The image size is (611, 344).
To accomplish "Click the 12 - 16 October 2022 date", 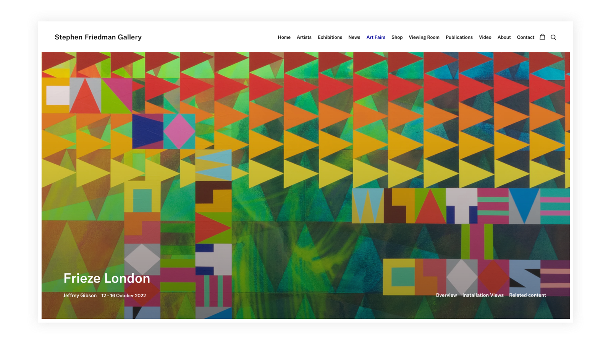I will [123, 295].
